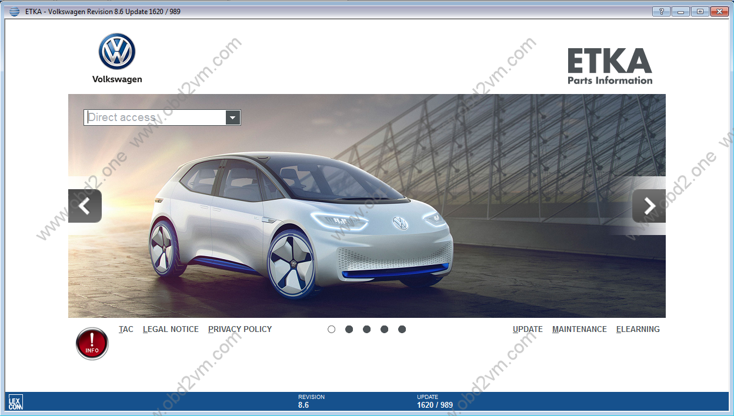This screenshot has width=734, height=416.
Task: Select the first carousel dot indicator
Action: pyautogui.click(x=332, y=330)
